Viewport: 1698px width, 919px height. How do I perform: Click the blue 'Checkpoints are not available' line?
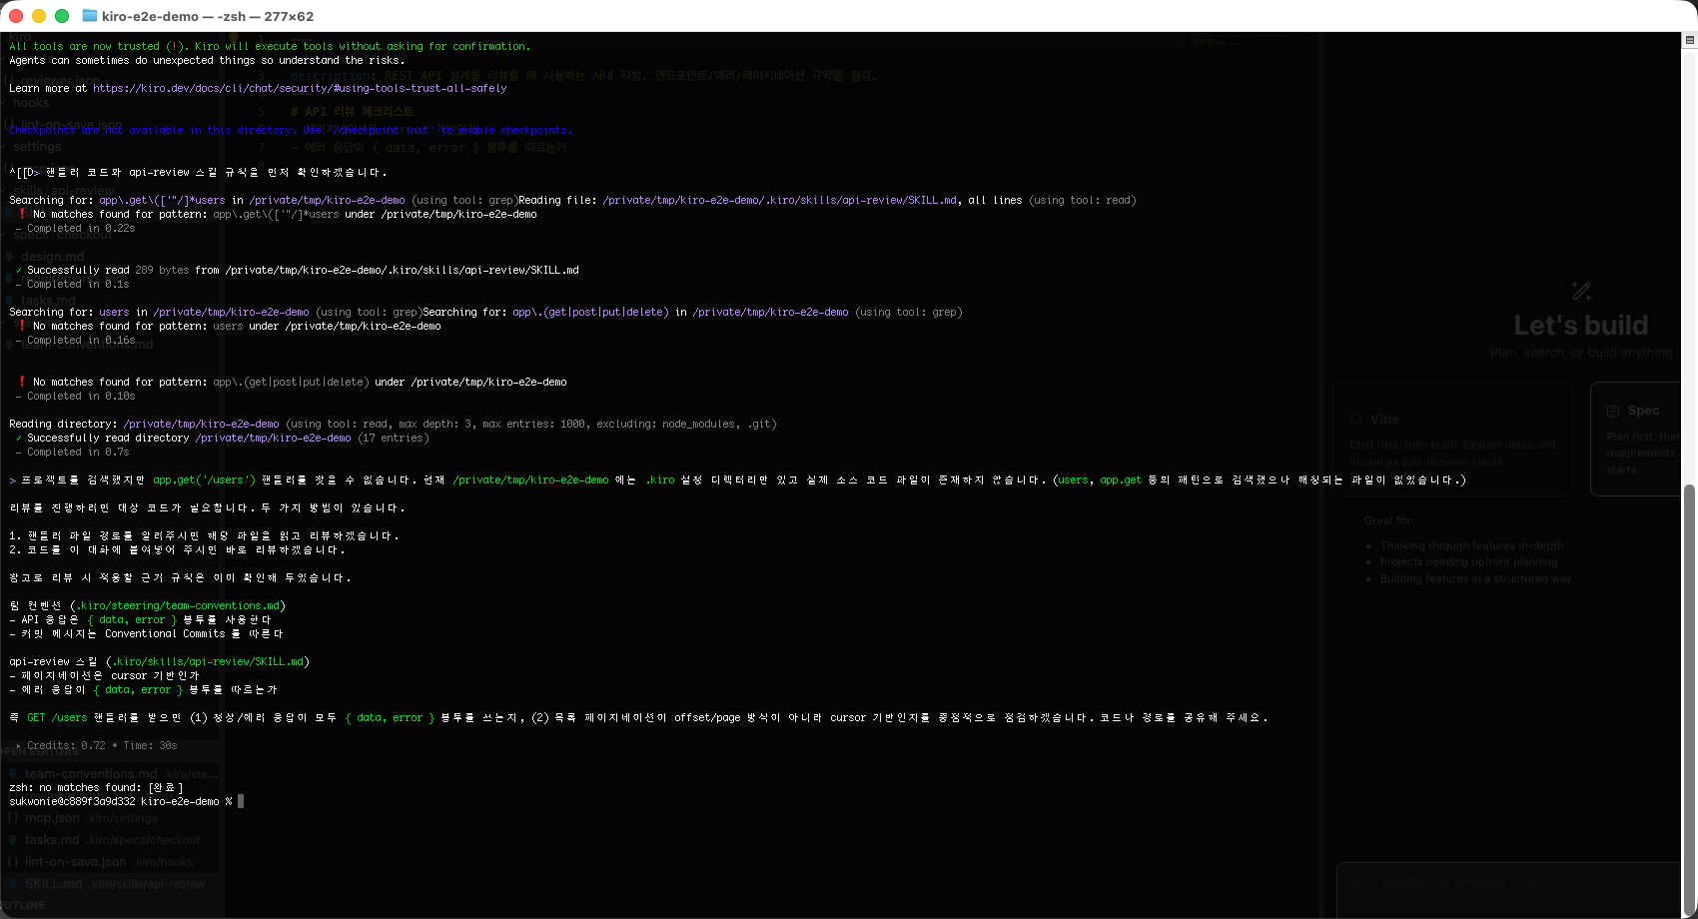291,130
